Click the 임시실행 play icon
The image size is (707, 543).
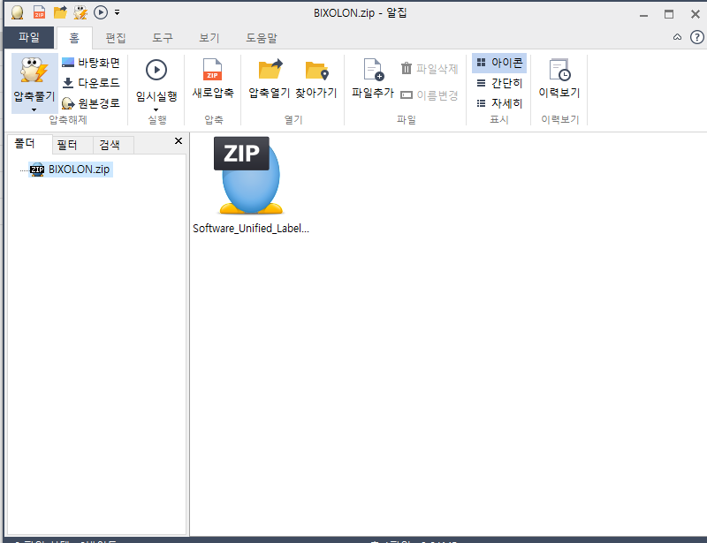tap(156, 70)
